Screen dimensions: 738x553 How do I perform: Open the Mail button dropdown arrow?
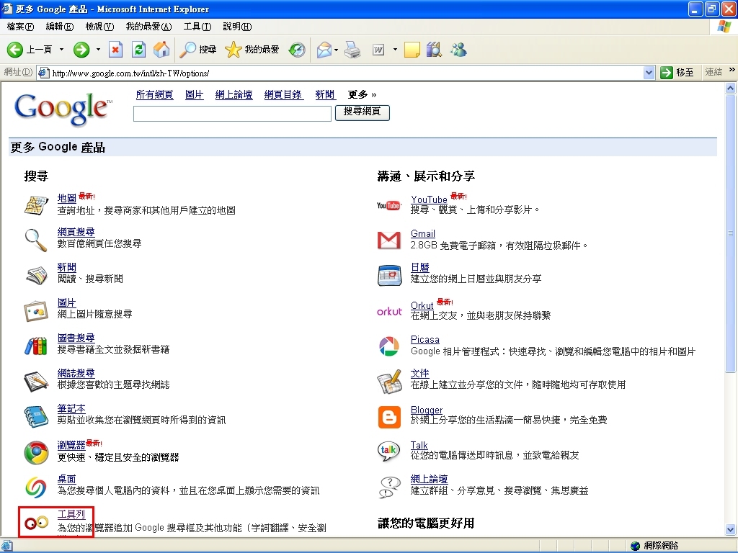pos(336,50)
